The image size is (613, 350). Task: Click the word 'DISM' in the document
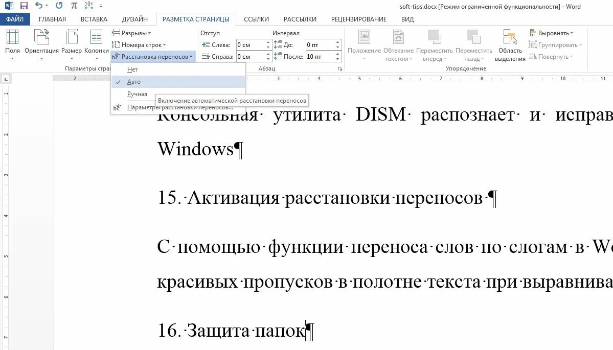click(x=381, y=114)
